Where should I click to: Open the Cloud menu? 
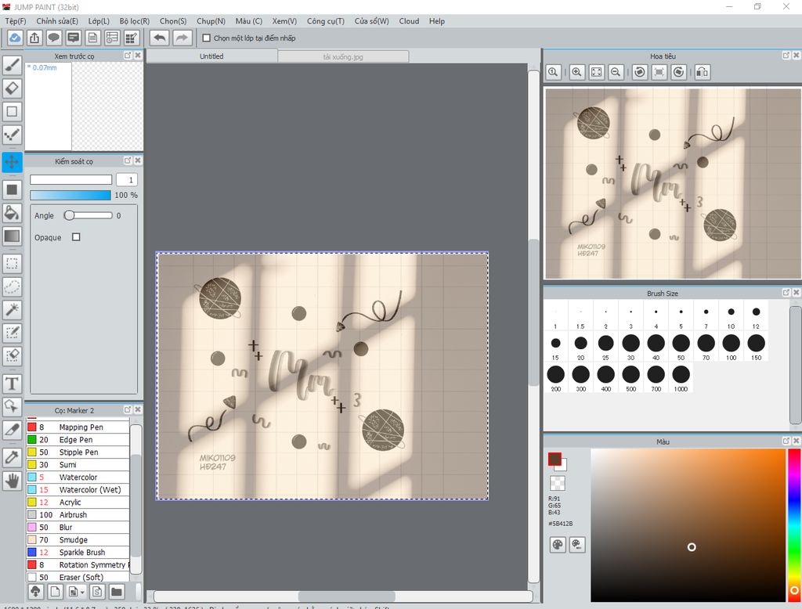pyautogui.click(x=409, y=21)
